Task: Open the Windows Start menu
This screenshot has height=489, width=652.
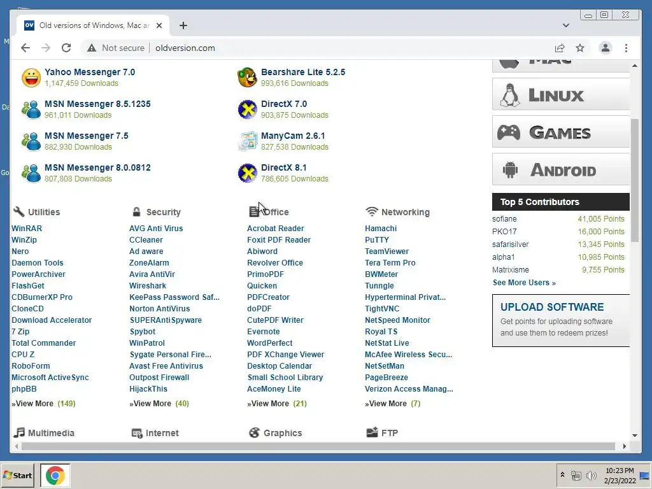Action: pyautogui.click(x=17, y=475)
